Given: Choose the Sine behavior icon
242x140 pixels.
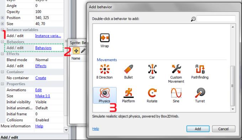Looking at the screenshot, I should coord(176,95).
